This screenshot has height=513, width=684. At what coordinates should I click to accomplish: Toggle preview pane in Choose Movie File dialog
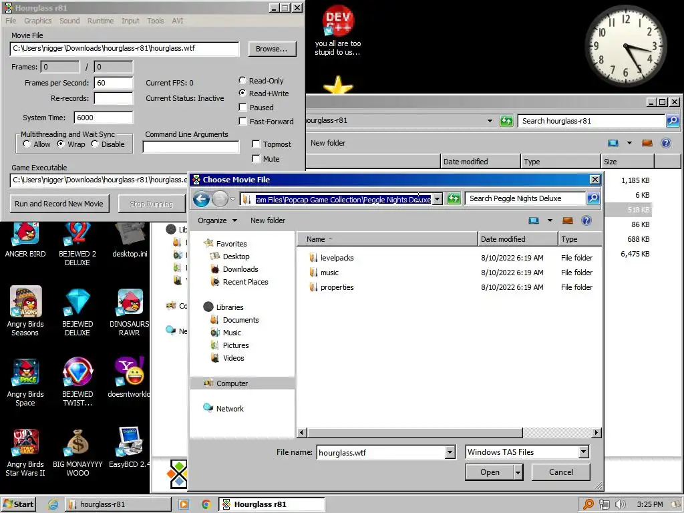pyautogui.click(x=568, y=220)
